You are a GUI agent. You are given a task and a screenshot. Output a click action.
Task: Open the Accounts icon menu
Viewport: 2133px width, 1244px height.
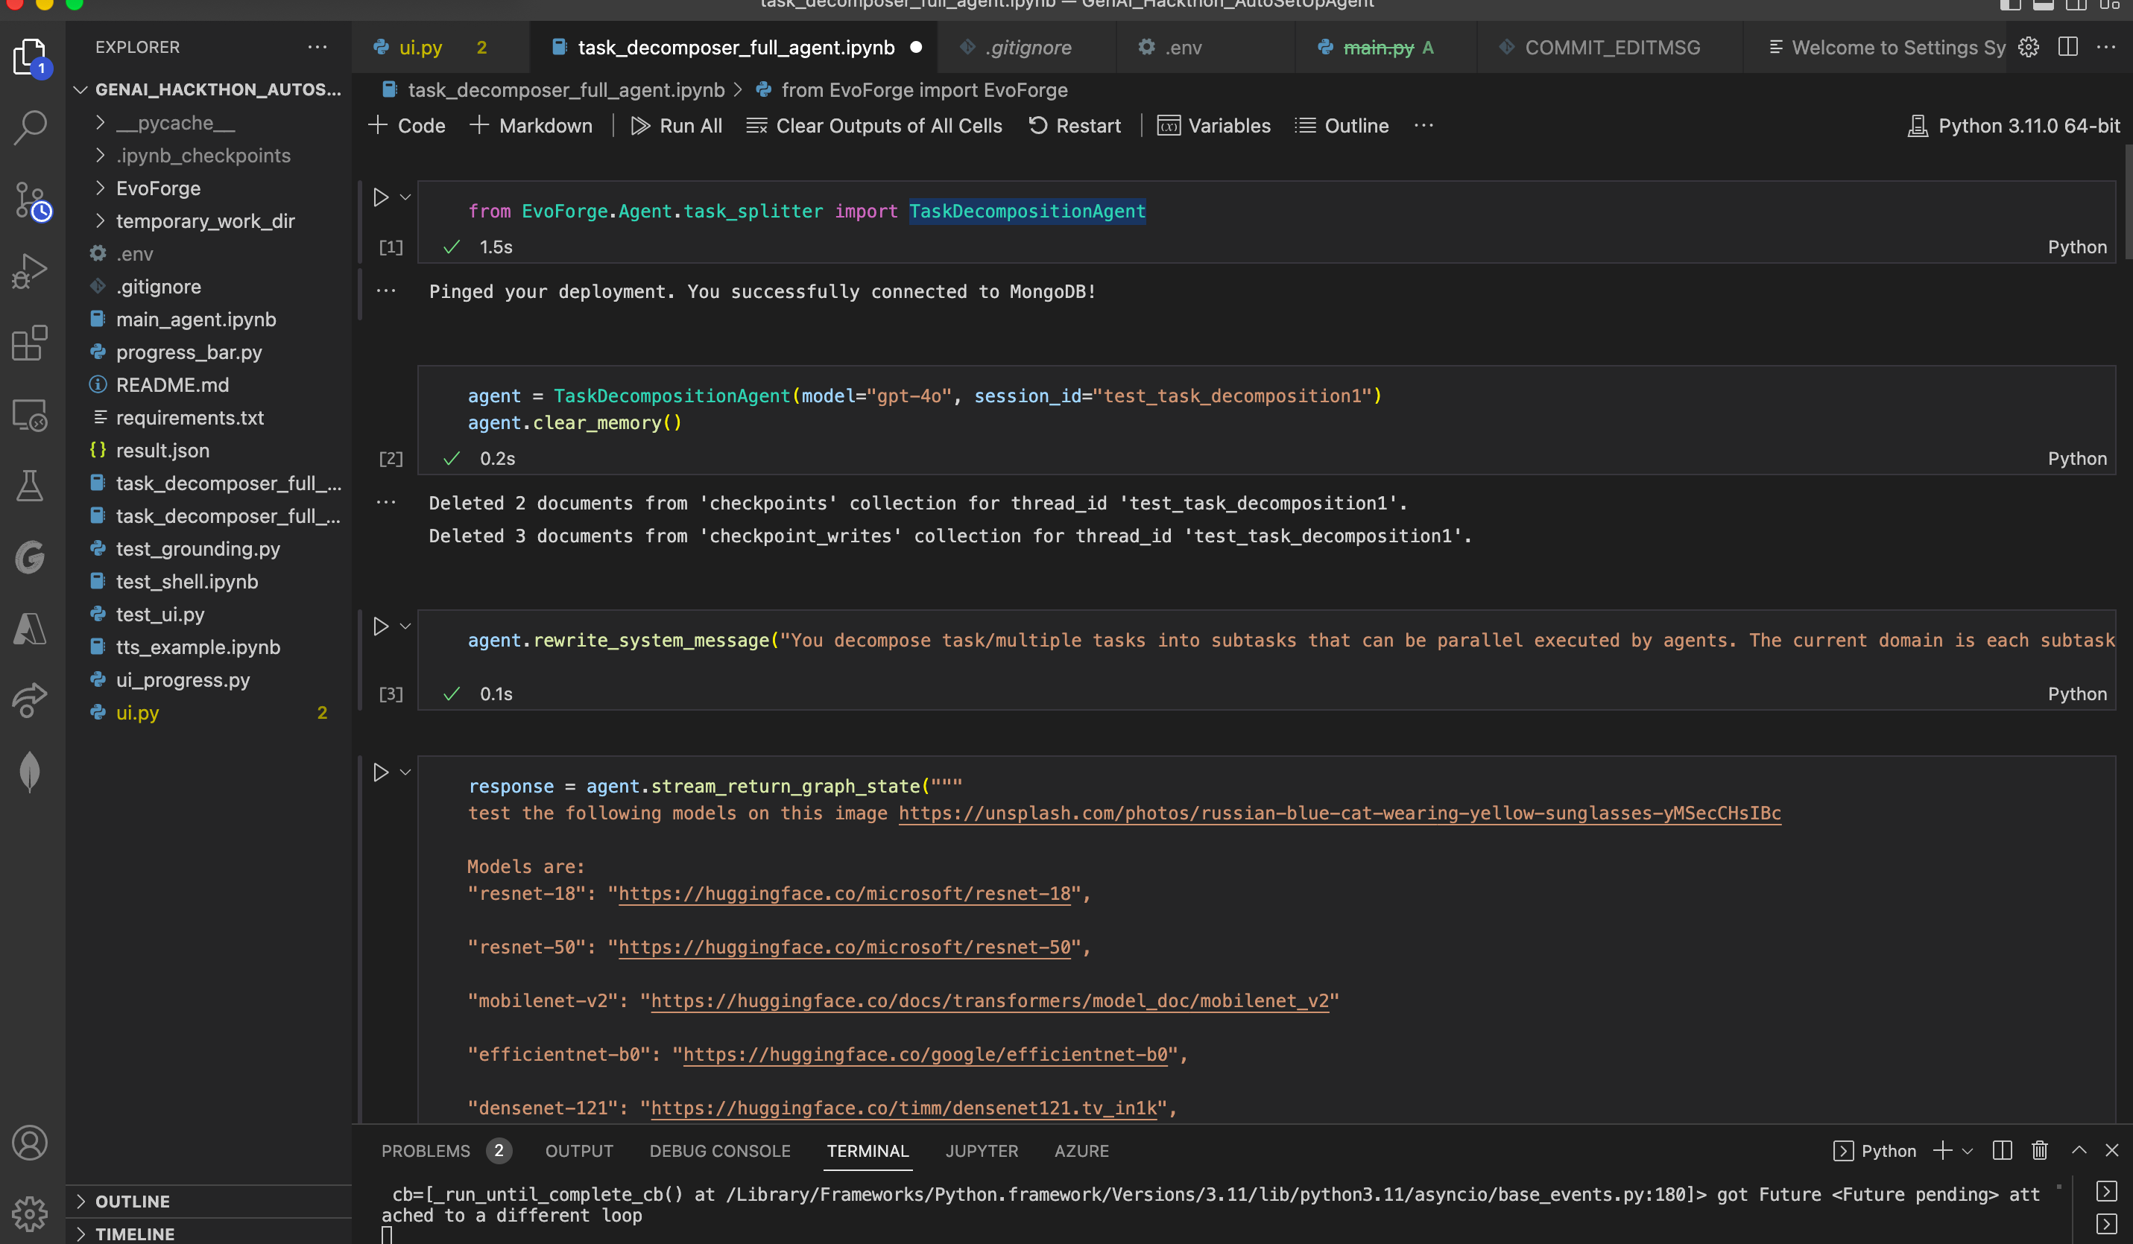pos(31,1143)
